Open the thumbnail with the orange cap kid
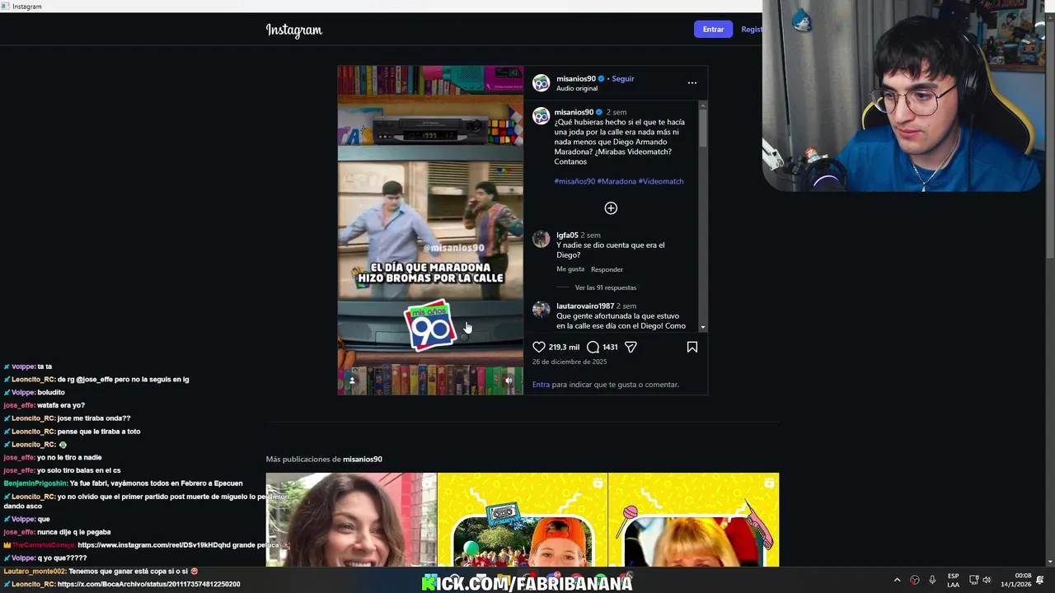The image size is (1055, 593). click(523, 520)
